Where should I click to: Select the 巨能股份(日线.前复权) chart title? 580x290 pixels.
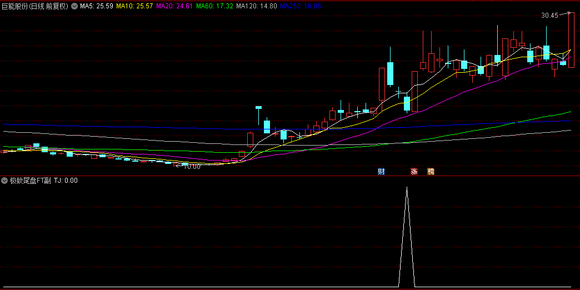click(35, 6)
